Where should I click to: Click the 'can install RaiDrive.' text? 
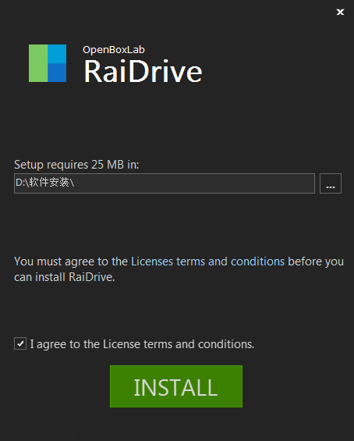pyautogui.click(x=65, y=277)
